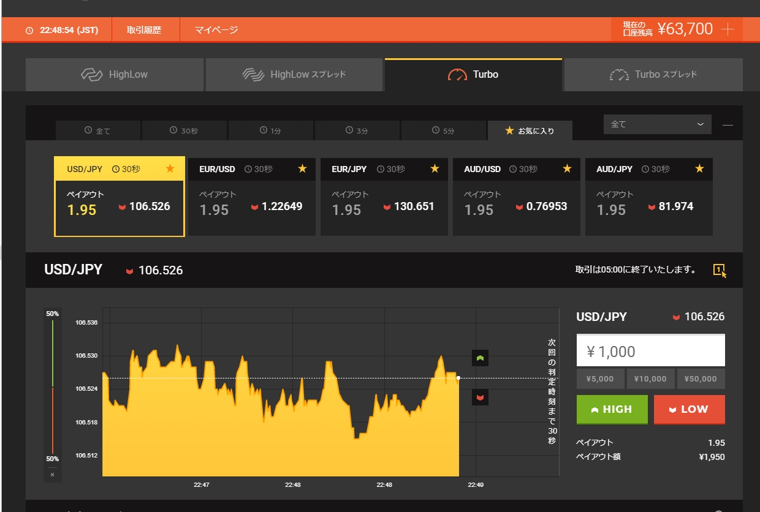
Task: Toggle favorite star on AUD/USD card
Action: 567,168
